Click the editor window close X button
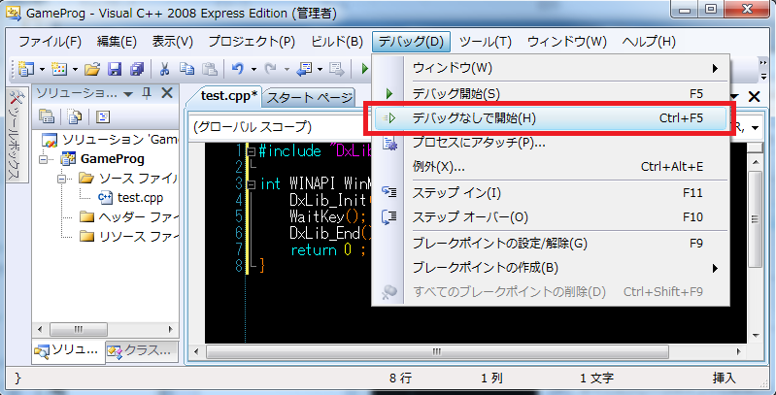The width and height of the screenshot is (776, 395). [754, 97]
